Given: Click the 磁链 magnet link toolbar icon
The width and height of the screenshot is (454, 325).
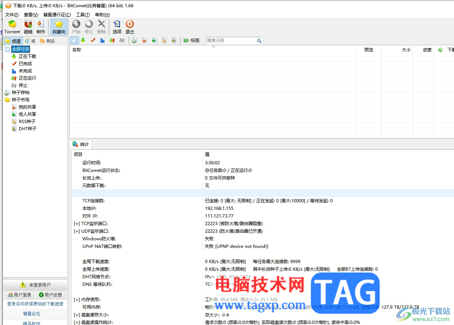Looking at the screenshot, I should 28,27.
